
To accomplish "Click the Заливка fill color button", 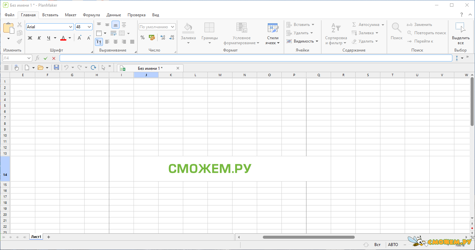I will [188, 34].
